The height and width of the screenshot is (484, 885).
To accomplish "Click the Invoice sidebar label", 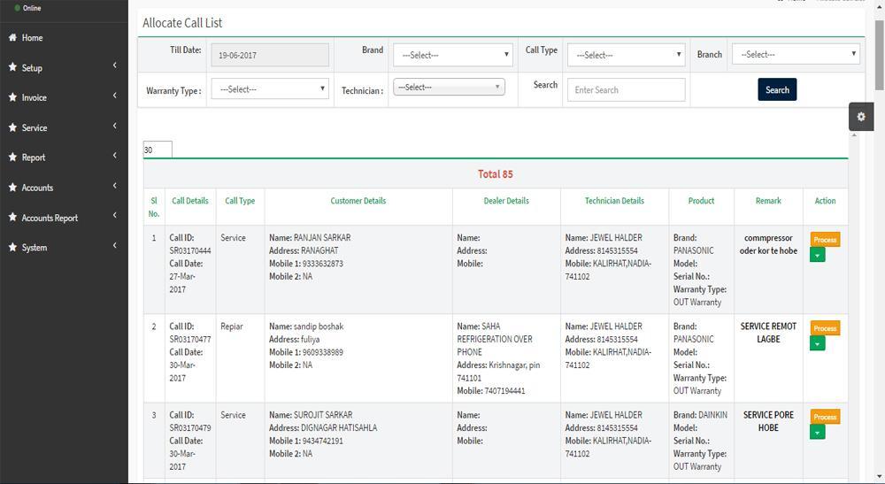I will (x=34, y=97).
